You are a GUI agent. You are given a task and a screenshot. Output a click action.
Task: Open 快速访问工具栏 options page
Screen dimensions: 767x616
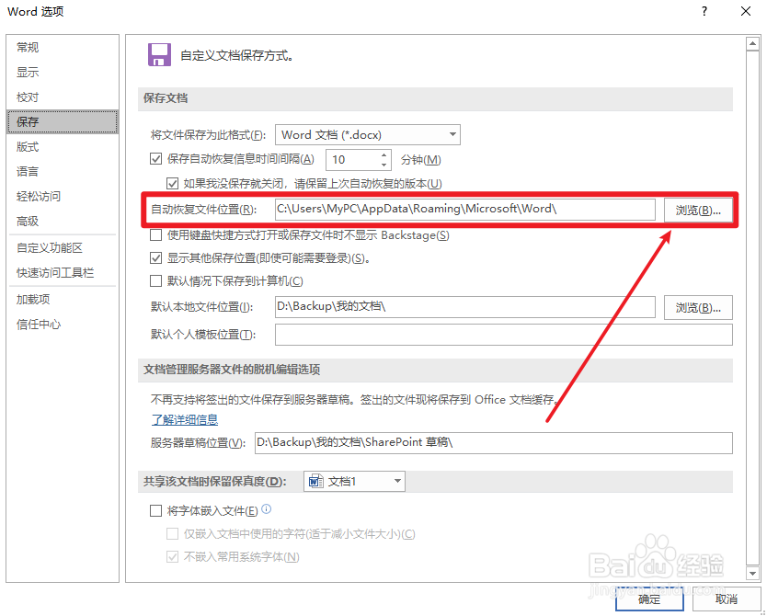point(63,273)
